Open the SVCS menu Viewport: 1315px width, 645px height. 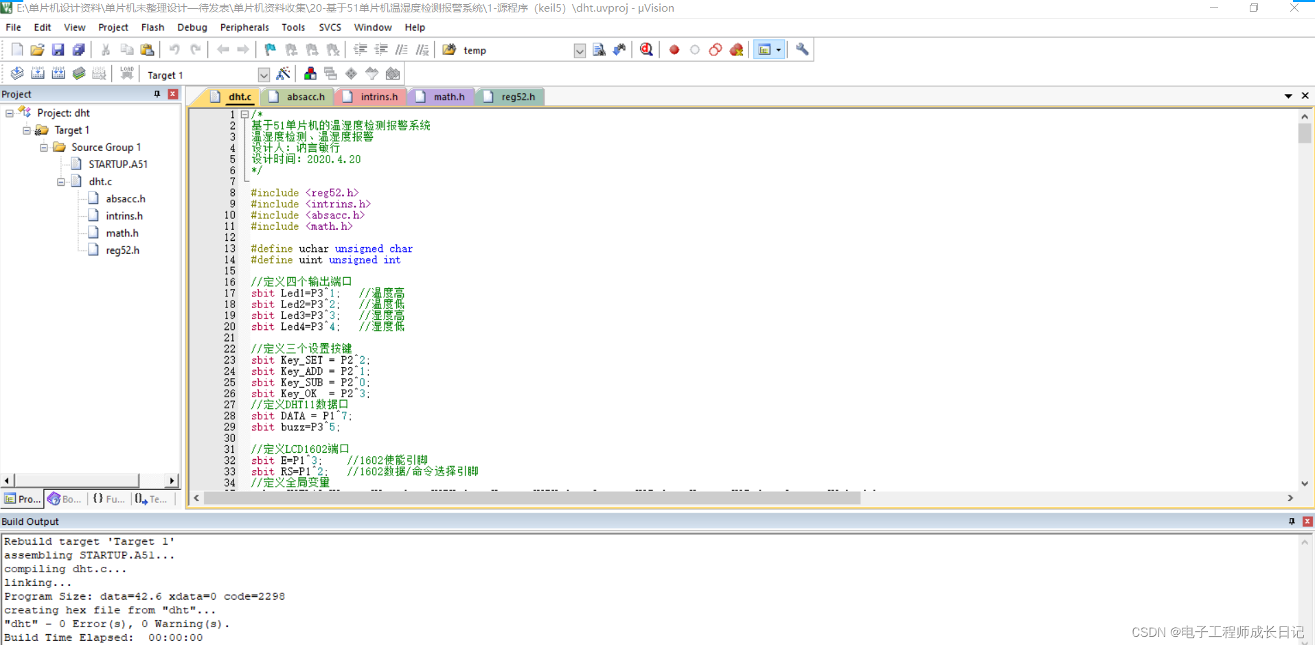pos(330,27)
